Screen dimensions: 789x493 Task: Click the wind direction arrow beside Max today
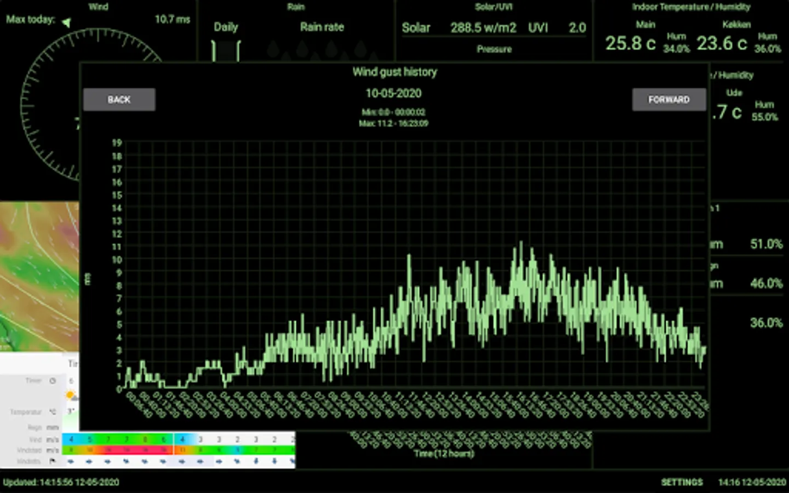(66, 22)
